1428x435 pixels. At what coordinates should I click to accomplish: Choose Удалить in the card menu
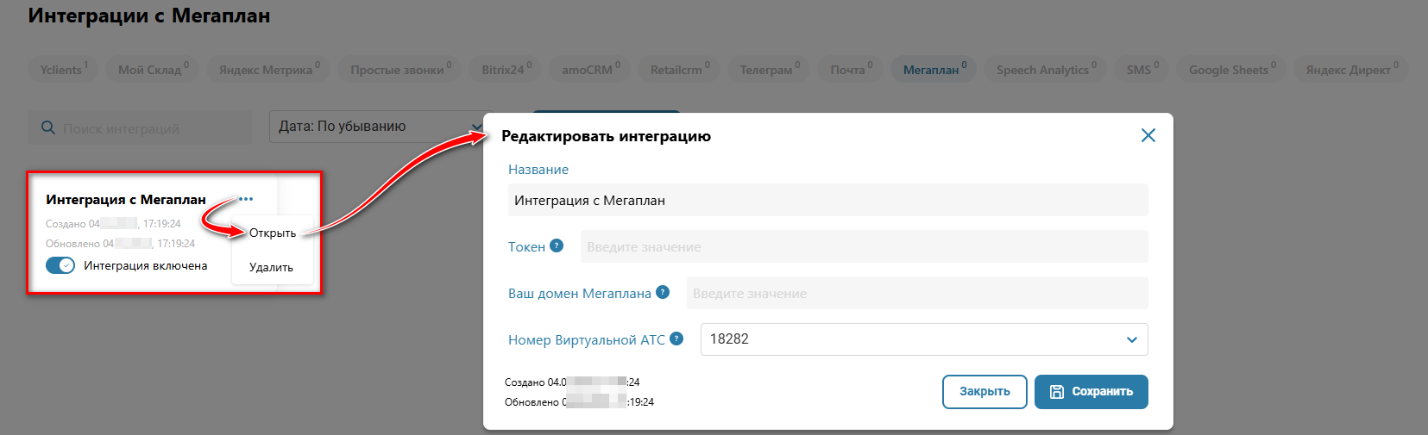272,267
